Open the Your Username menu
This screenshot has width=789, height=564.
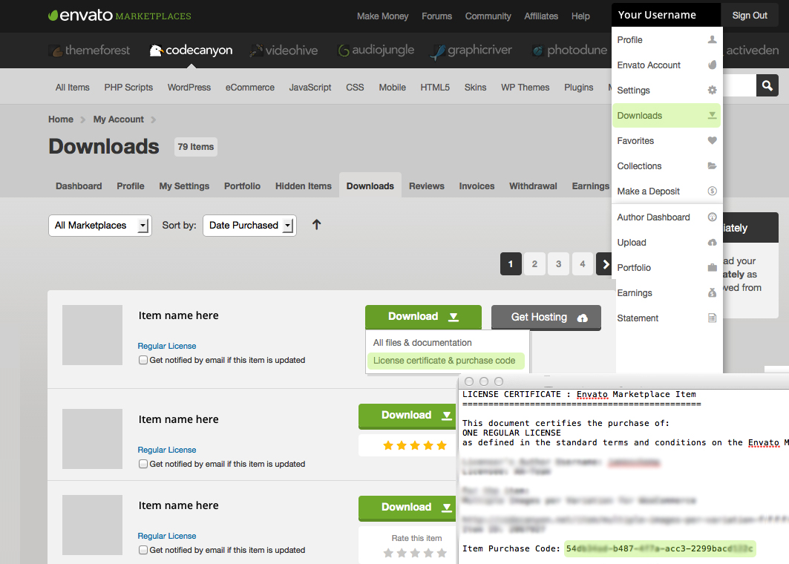pyautogui.click(x=666, y=15)
